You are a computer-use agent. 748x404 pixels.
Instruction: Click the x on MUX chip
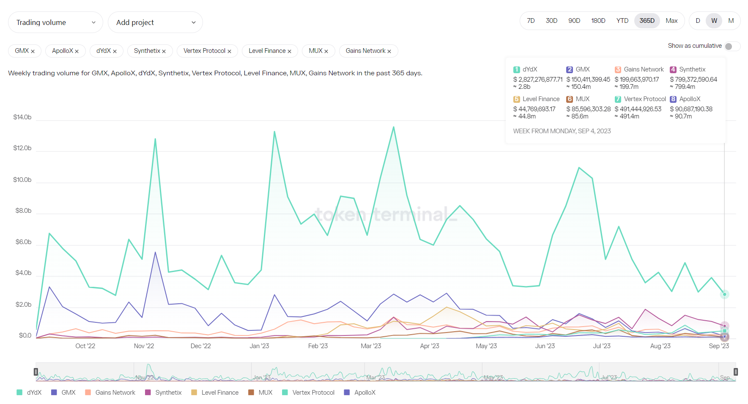click(x=326, y=51)
